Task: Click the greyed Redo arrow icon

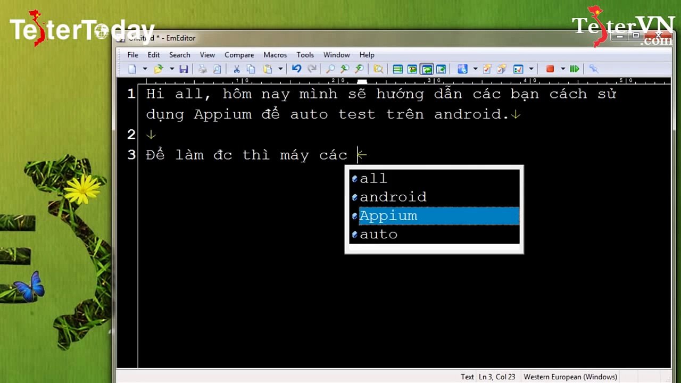Action: point(312,69)
